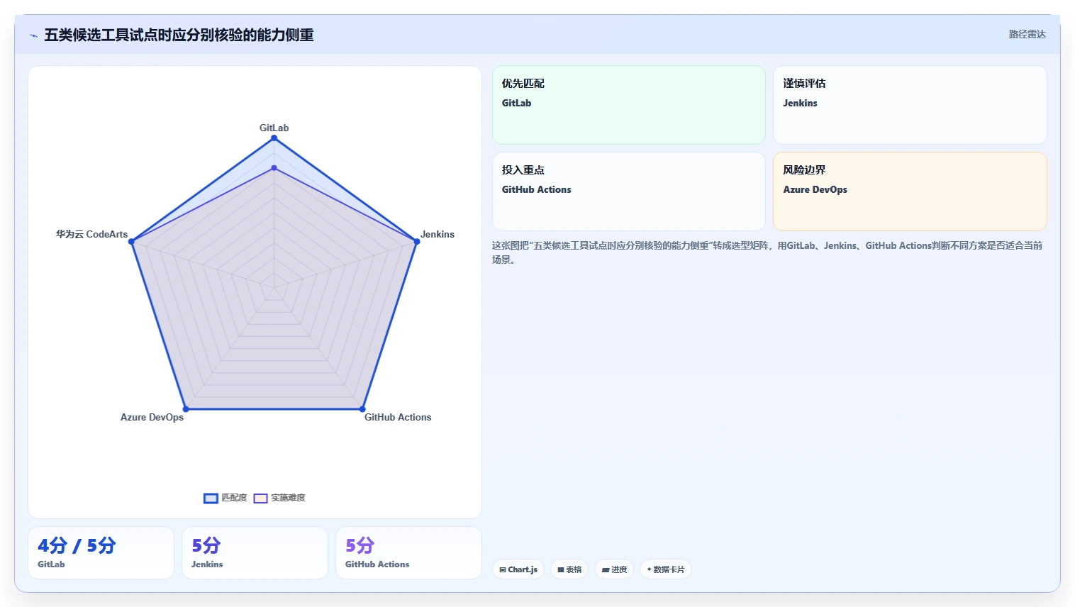Select the 进度 tag chip
The image size is (1075, 607).
(x=614, y=569)
